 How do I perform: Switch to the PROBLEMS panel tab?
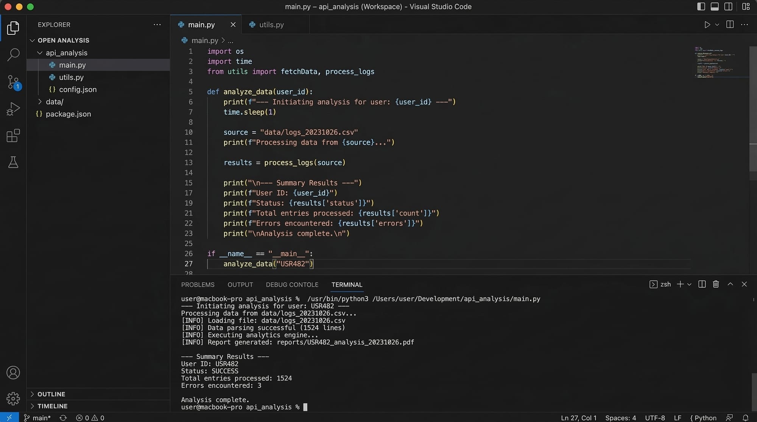198,285
